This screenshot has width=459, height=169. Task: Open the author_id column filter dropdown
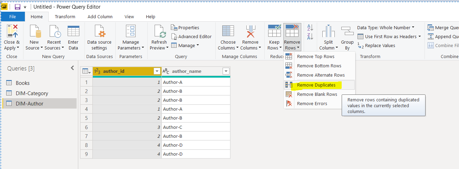tap(157, 71)
